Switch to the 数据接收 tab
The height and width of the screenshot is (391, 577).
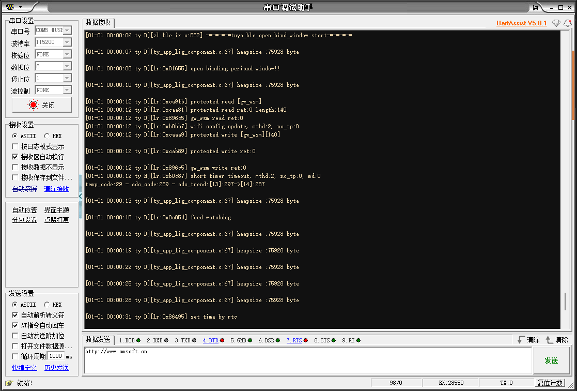coord(98,22)
